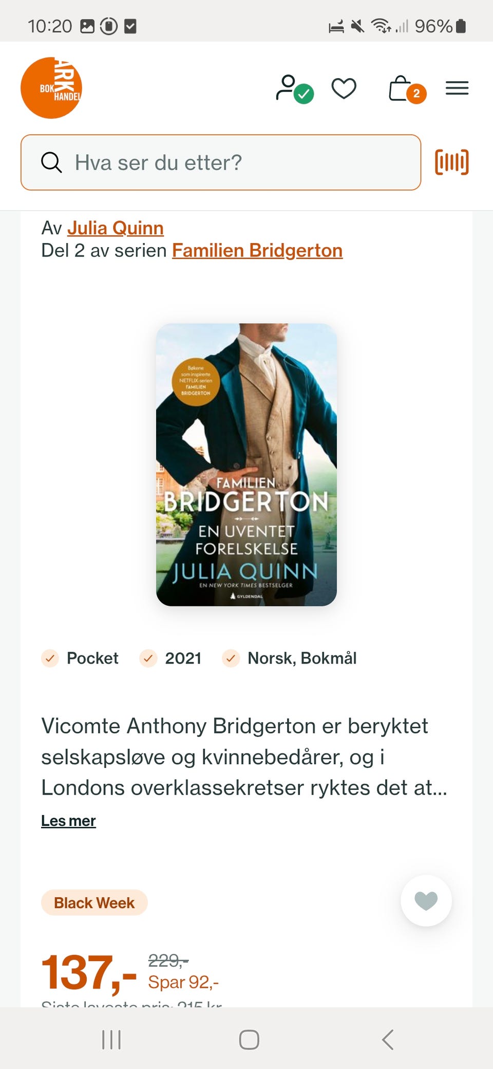
Task: Open the hamburger menu
Action: (457, 88)
